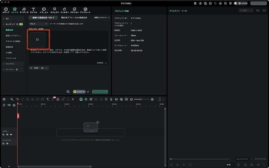Click the 41435 credits add button
The image size is (269, 168).
pyautogui.click(x=84, y=92)
